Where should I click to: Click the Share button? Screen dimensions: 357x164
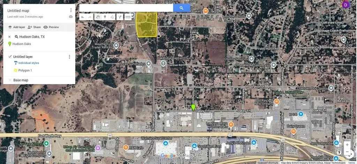[34, 27]
